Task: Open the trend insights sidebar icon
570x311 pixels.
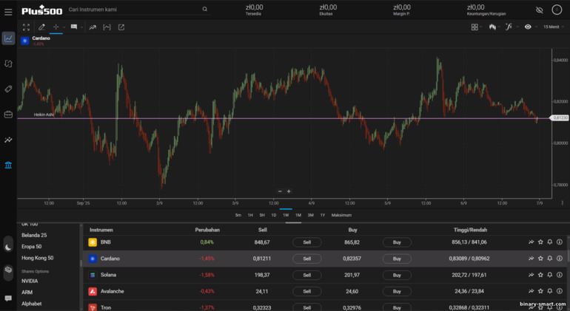Action: [x=8, y=140]
